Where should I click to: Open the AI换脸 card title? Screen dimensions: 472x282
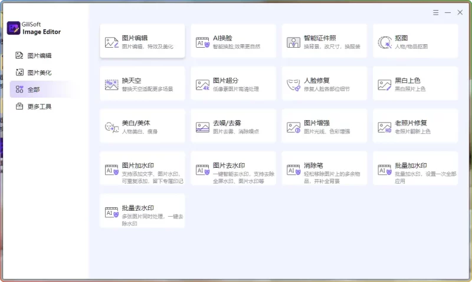(222, 38)
